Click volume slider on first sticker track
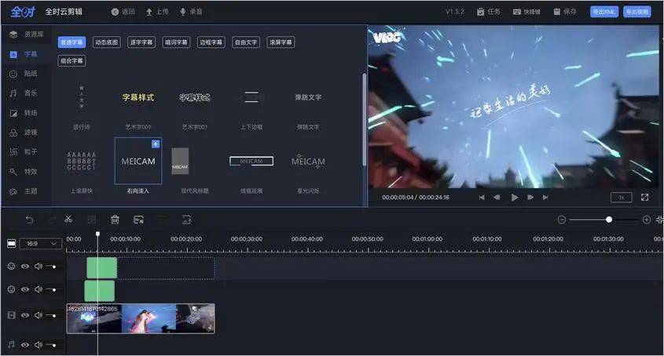Viewport: 664px width, 356px height. pyautogui.click(x=51, y=267)
